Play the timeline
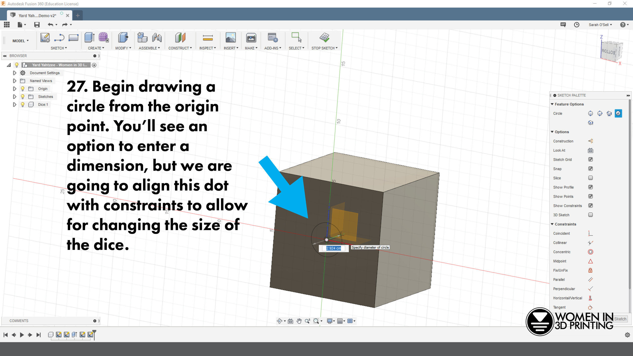Viewport: 633px width, 356px height. point(22,335)
